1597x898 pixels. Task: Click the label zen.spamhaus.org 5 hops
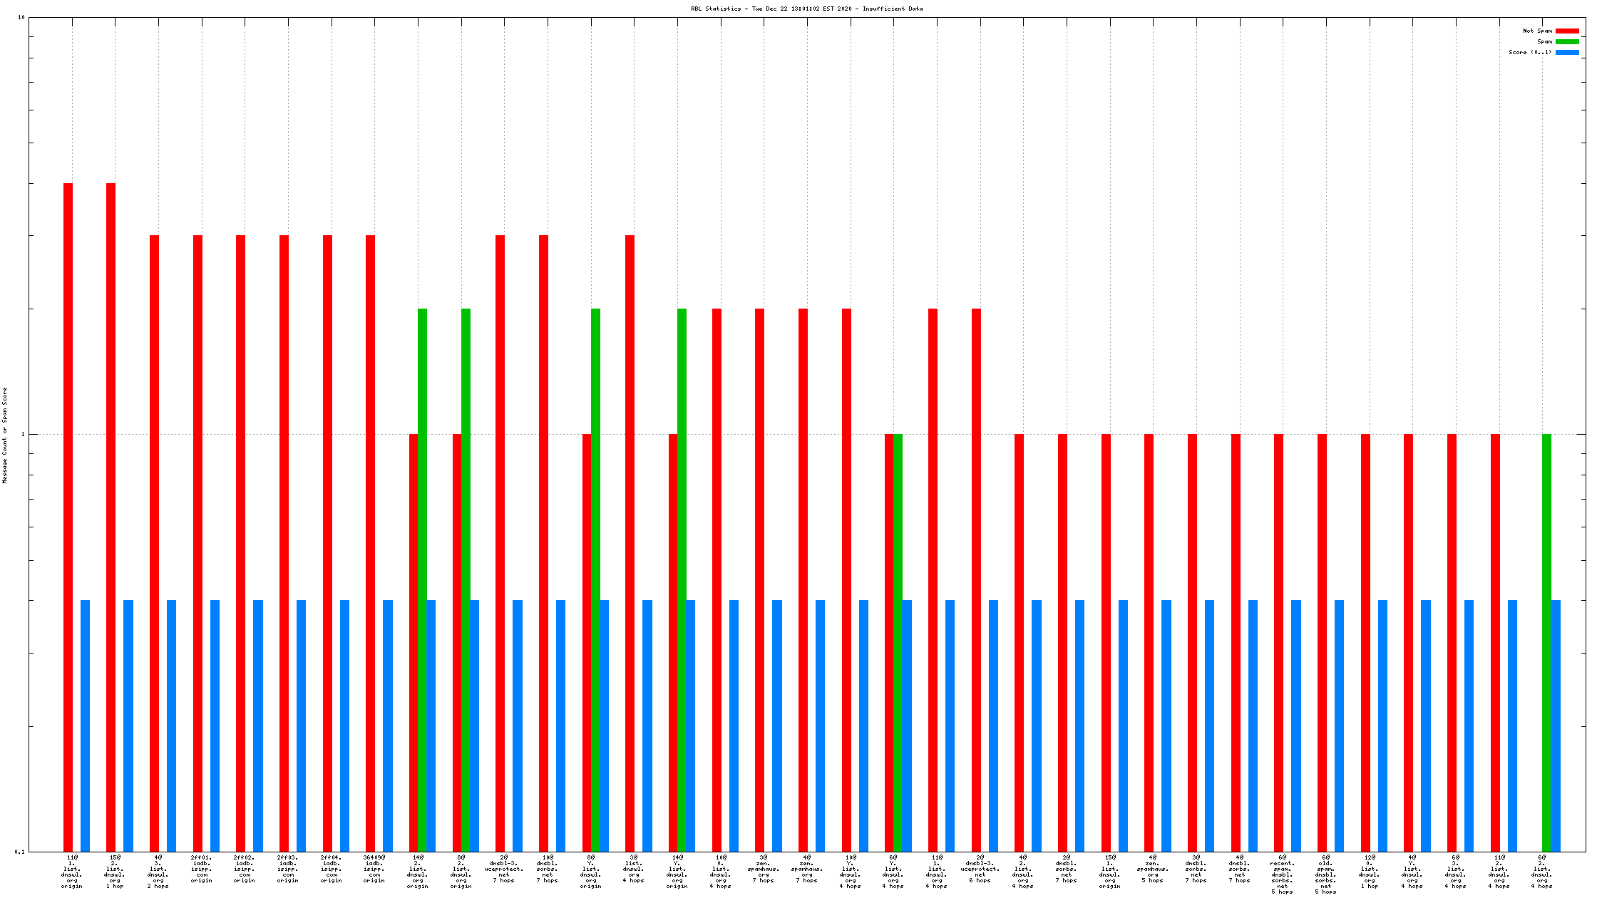1153,869
